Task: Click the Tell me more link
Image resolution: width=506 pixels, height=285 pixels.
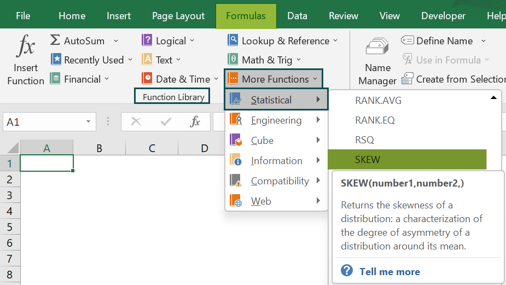Action: coord(390,271)
